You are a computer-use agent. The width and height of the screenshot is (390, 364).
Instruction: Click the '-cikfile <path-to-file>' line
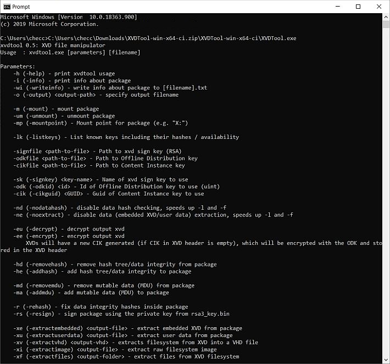tap(99, 165)
